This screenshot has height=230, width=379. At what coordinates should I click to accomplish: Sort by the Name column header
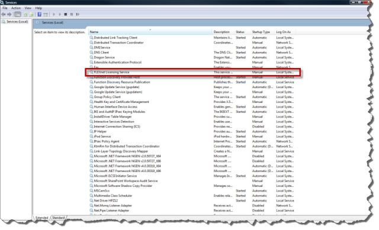[150, 32]
